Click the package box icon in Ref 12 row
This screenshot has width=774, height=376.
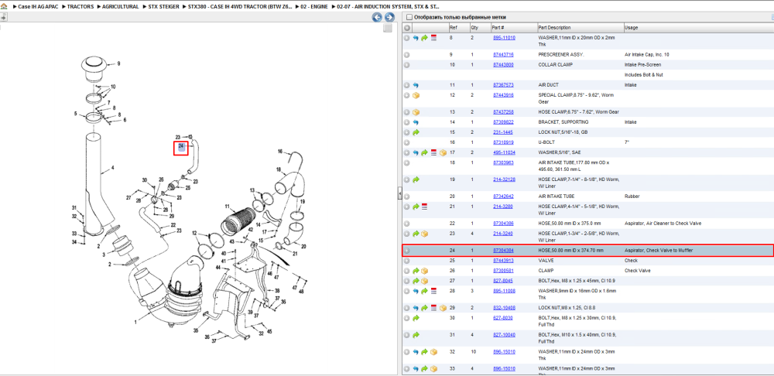coord(416,94)
